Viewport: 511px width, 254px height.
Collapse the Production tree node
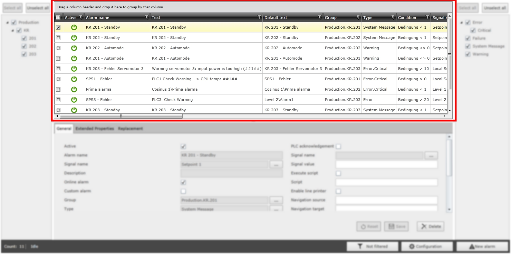(x=8, y=23)
